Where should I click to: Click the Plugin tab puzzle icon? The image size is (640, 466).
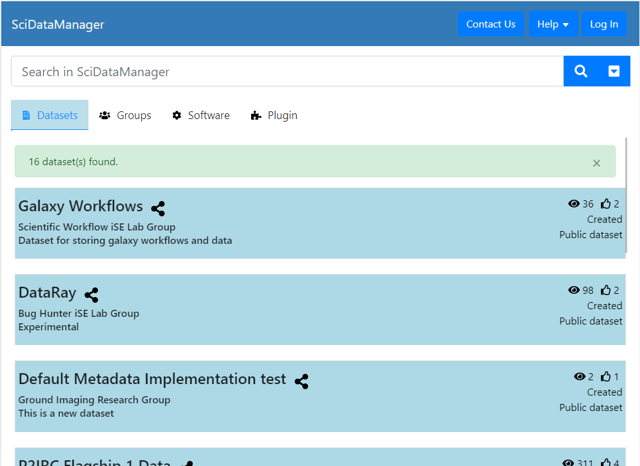pos(256,116)
